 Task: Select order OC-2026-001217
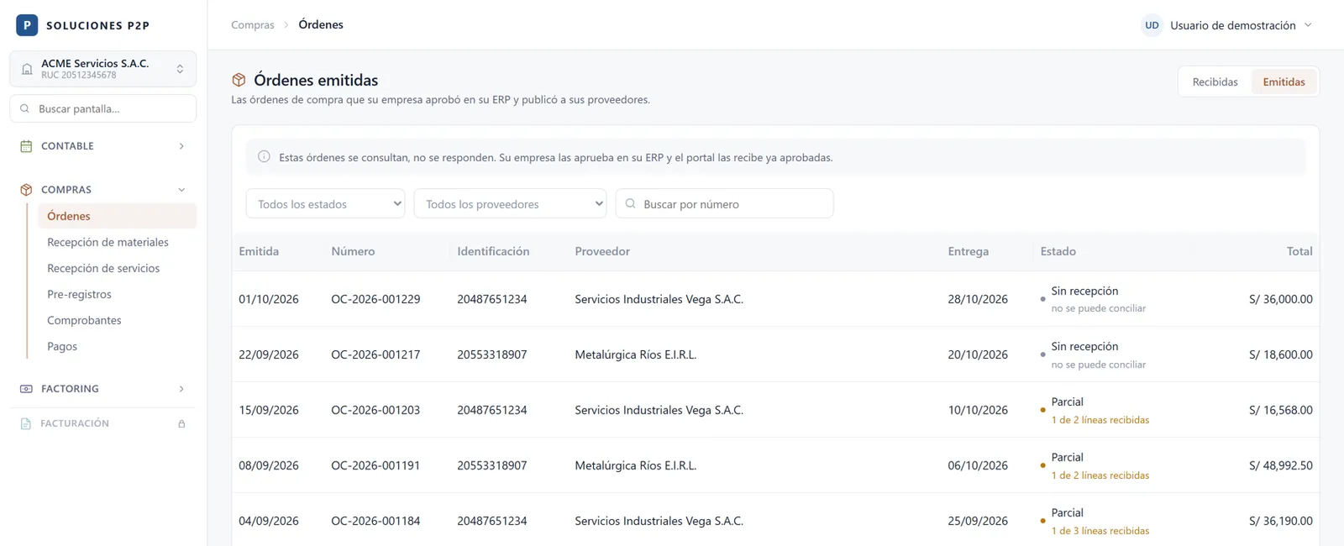tap(375, 354)
